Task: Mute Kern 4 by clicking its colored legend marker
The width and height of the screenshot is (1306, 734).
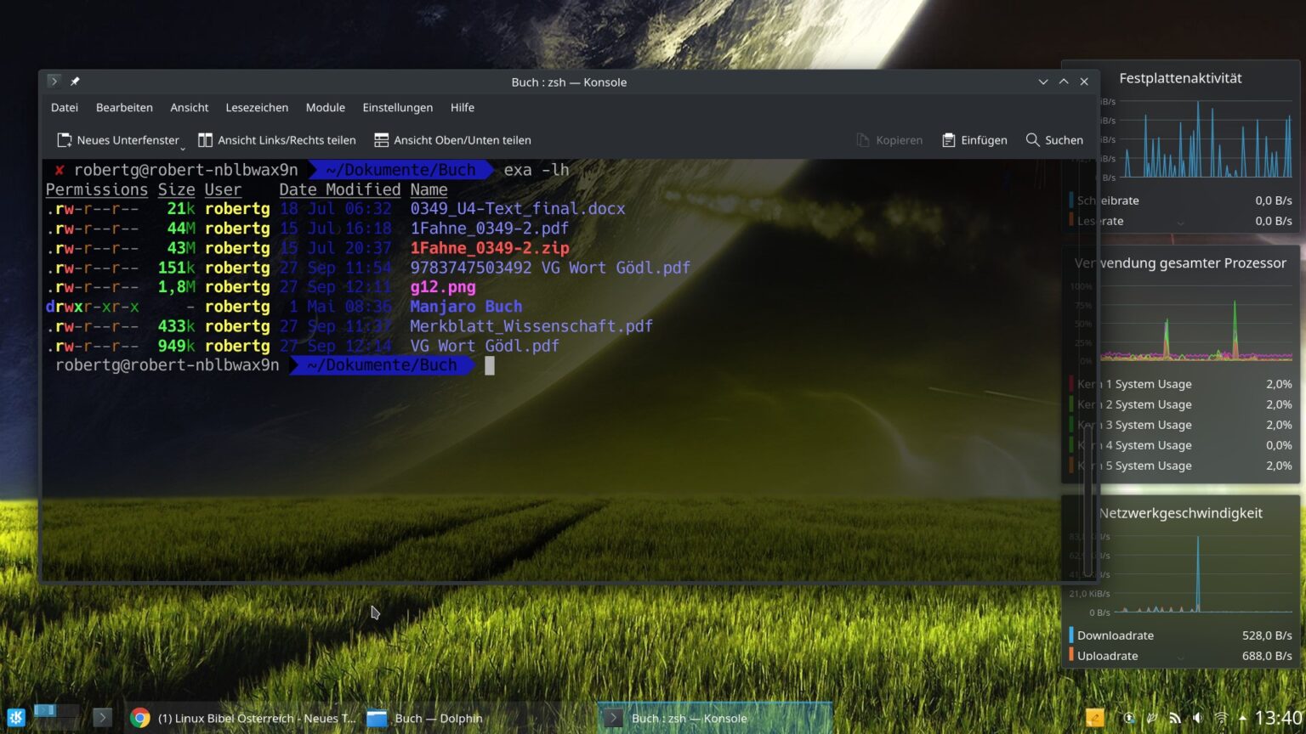Action: (1070, 445)
